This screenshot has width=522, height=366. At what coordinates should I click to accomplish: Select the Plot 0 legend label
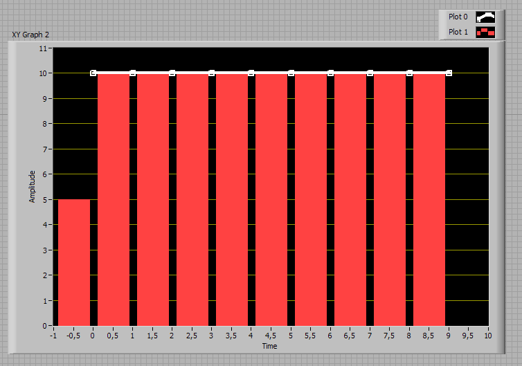click(458, 17)
